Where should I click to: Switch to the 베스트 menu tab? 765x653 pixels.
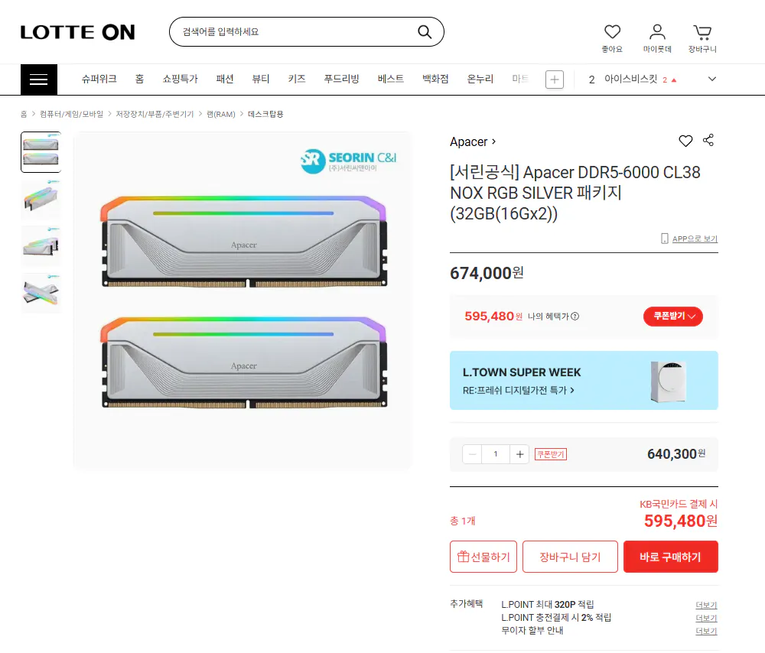tap(390, 79)
